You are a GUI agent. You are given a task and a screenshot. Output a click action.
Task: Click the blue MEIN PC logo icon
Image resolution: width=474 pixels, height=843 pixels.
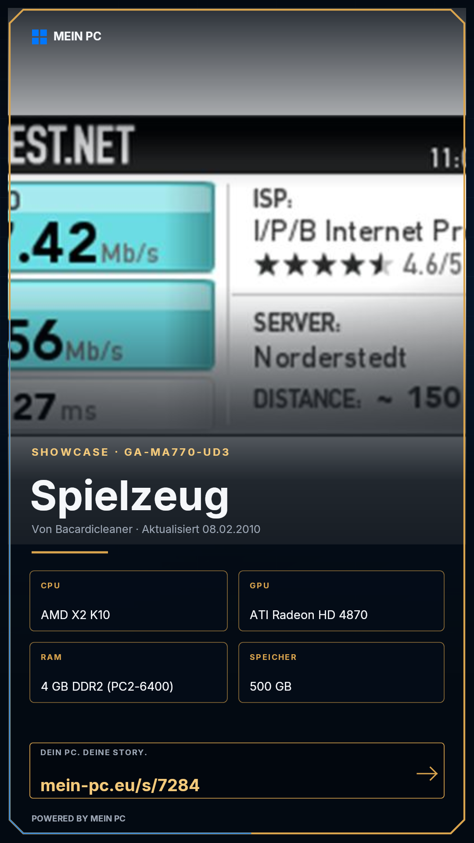(x=39, y=37)
